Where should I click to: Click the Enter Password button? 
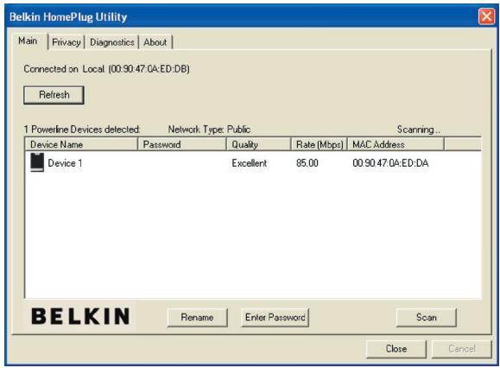coord(275,317)
